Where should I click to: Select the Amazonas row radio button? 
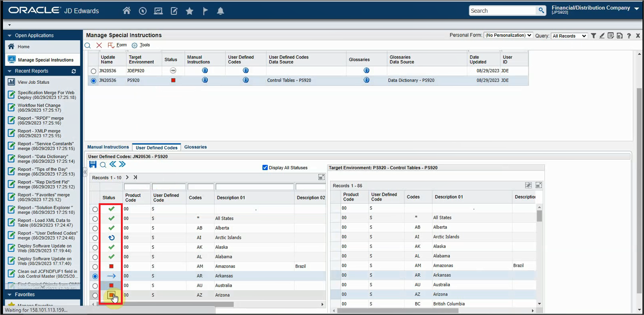tap(95, 267)
